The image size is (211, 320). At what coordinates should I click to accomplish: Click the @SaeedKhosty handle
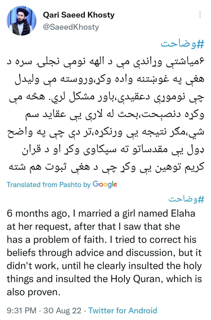tap(71, 27)
